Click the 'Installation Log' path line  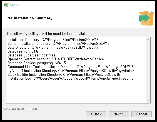pyautogui.click(x=71, y=79)
